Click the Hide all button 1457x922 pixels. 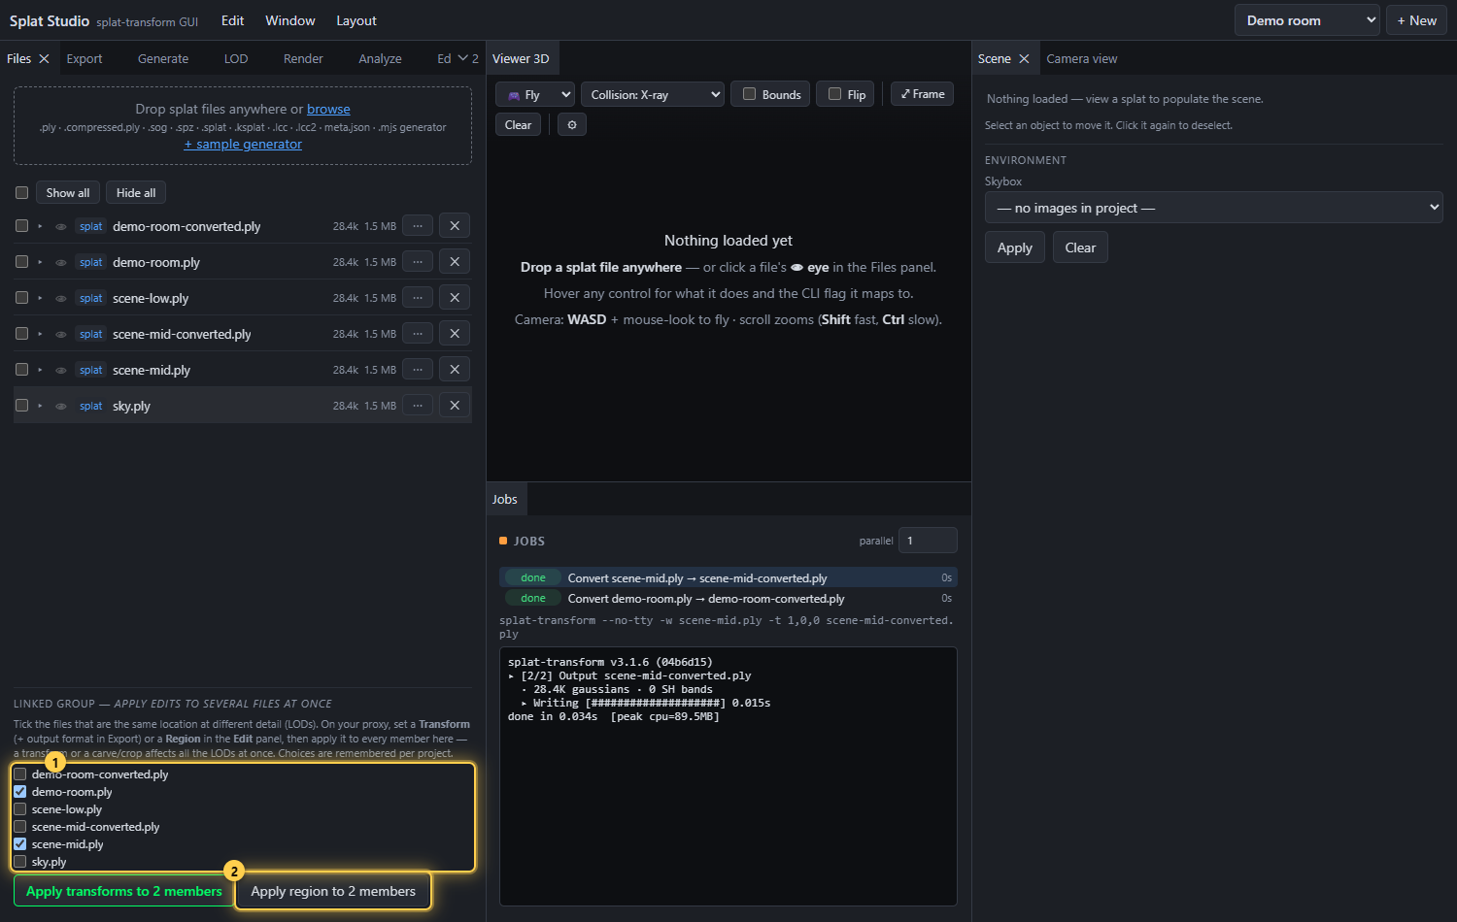coord(136,193)
